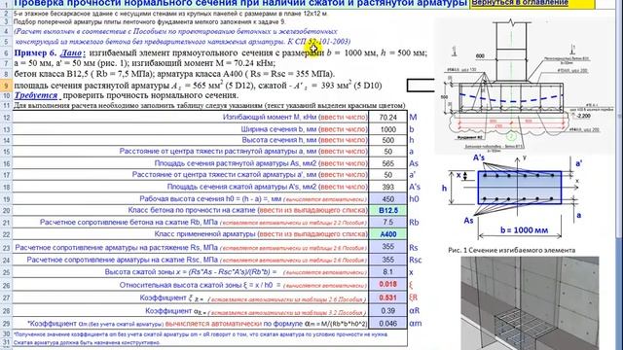The width and height of the screenshot is (623, 350).
Task: Select the value 50 in row 17
Action: [x=387, y=175]
